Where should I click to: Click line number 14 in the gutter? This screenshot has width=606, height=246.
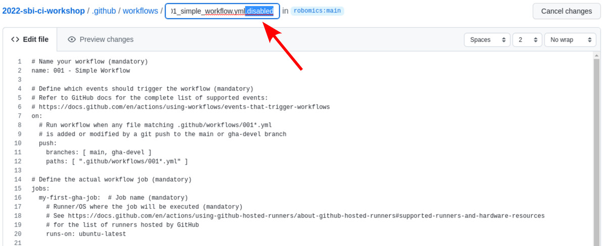18,179
